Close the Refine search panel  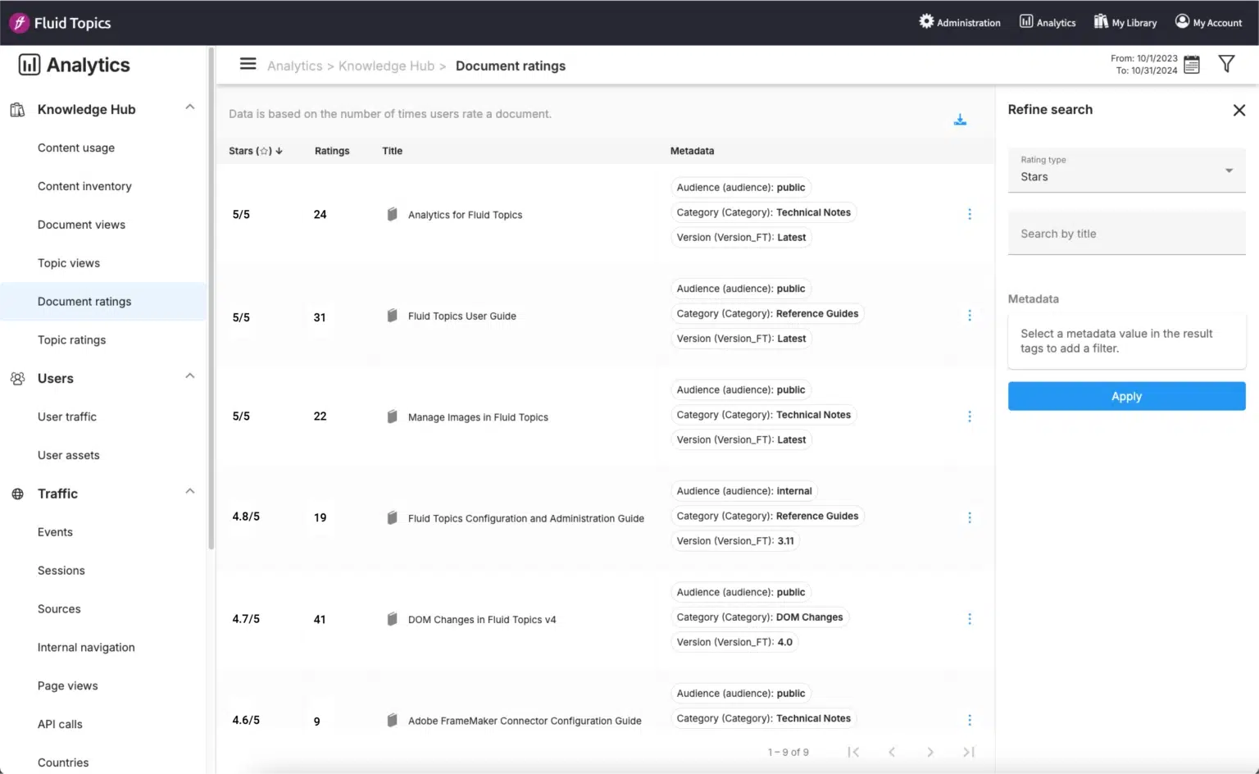click(x=1239, y=110)
